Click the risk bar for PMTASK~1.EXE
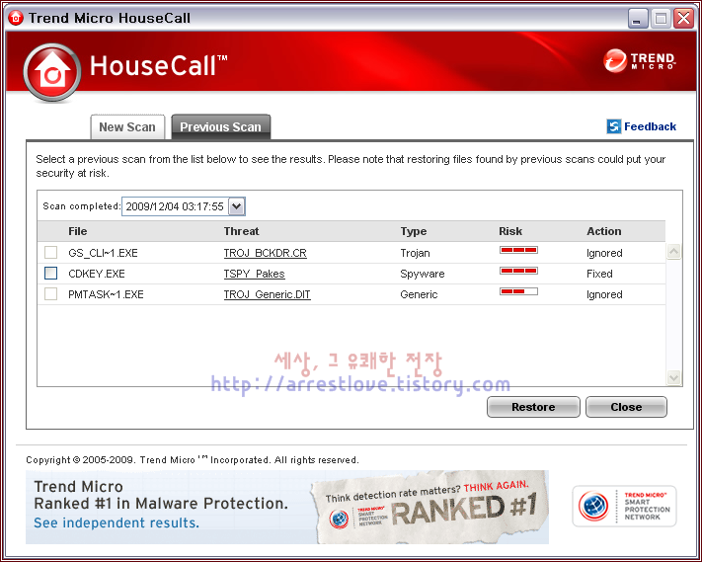Screen dimensions: 702x562 (x=518, y=291)
